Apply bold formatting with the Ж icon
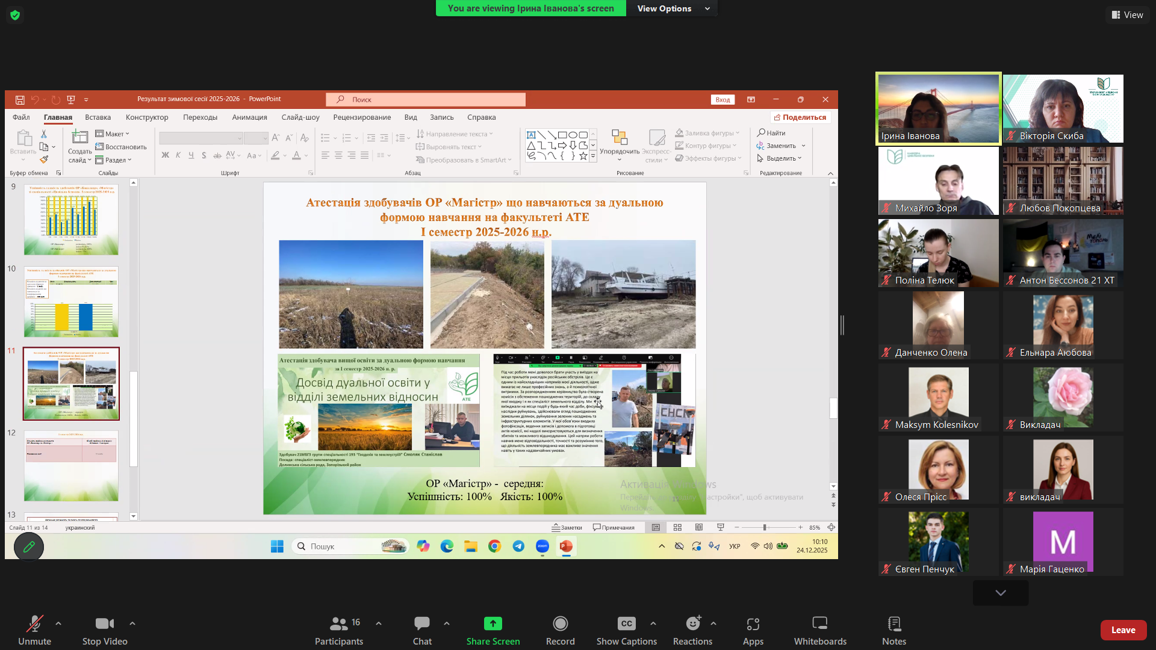Image resolution: width=1156 pixels, height=650 pixels. pos(165,155)
